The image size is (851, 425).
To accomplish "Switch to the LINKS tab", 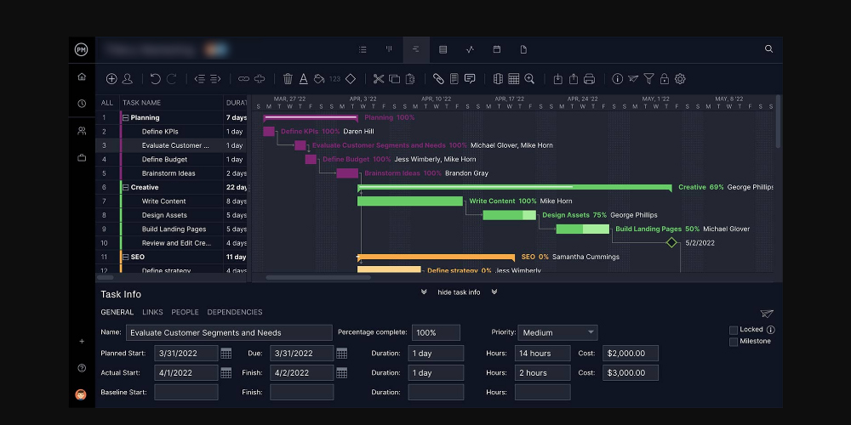I will point(152,312).
